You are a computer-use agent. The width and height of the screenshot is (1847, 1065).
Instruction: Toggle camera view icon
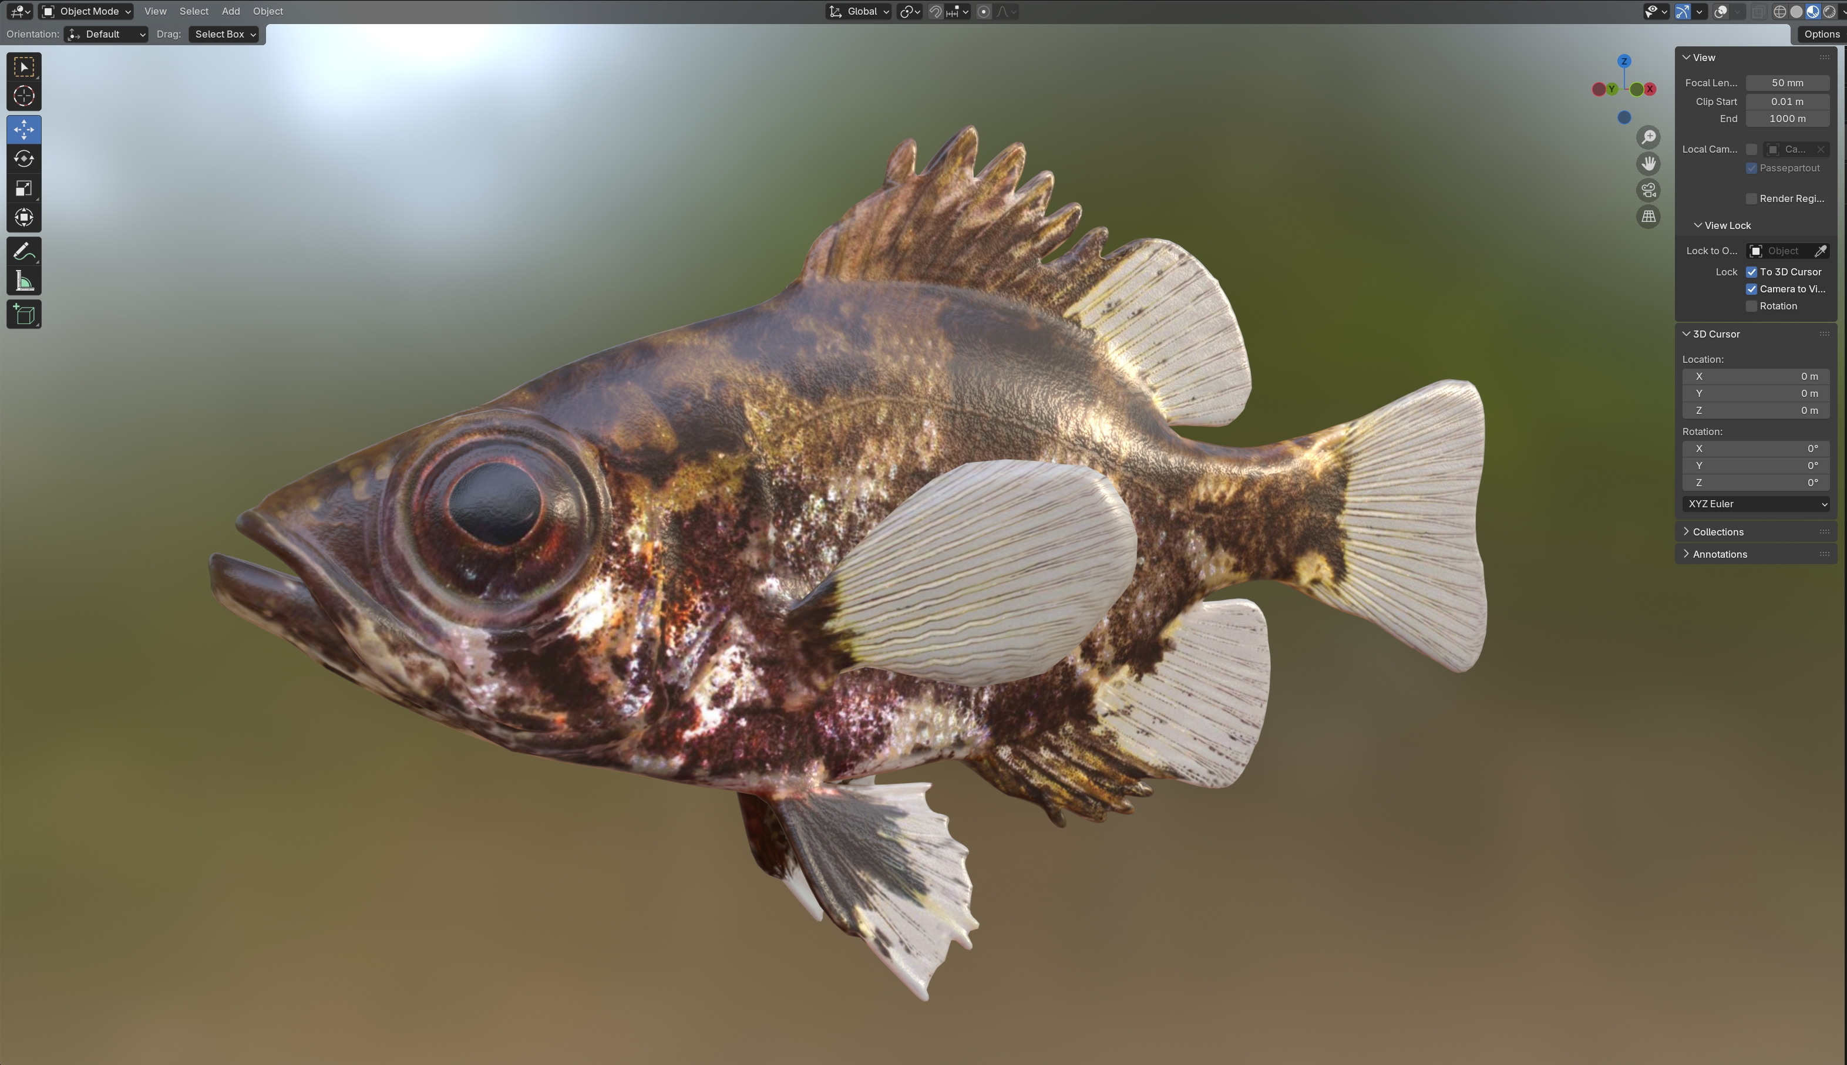click(1648, 190)
